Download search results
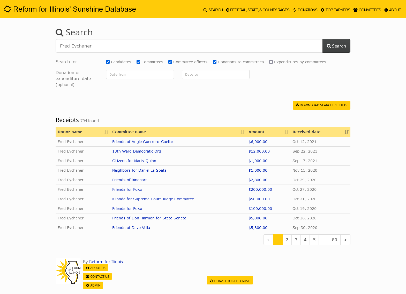The width and height of the screenshot is (406, 294). (x=321, y=105)
